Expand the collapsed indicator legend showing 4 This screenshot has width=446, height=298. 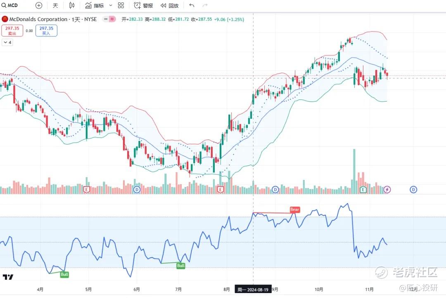[x=7, y=43]
